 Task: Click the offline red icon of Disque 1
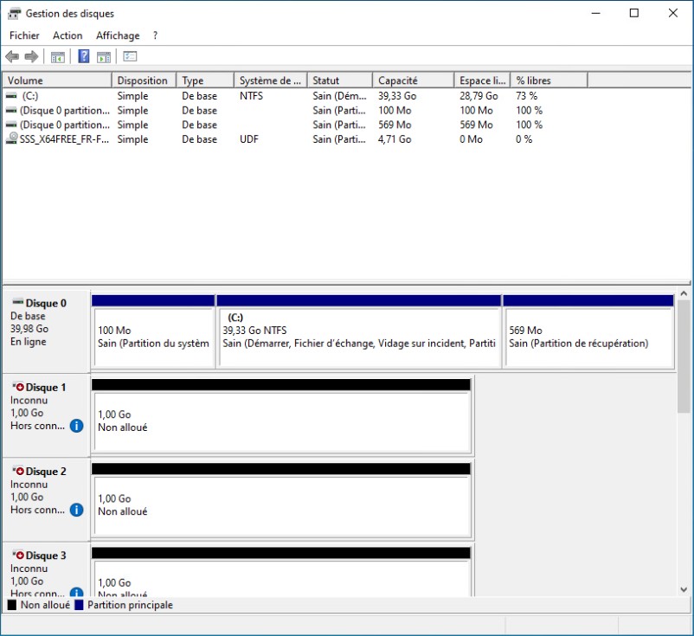[x=18, y=387]
